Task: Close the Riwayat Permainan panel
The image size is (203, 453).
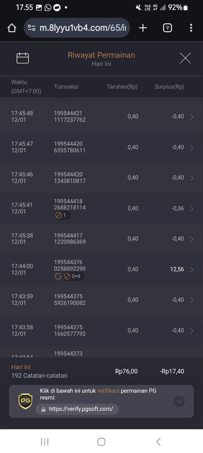Action: (x=185, y=58)
